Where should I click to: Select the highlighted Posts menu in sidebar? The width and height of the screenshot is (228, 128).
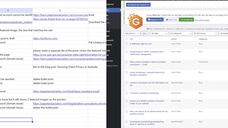click(x=113, y=10)
